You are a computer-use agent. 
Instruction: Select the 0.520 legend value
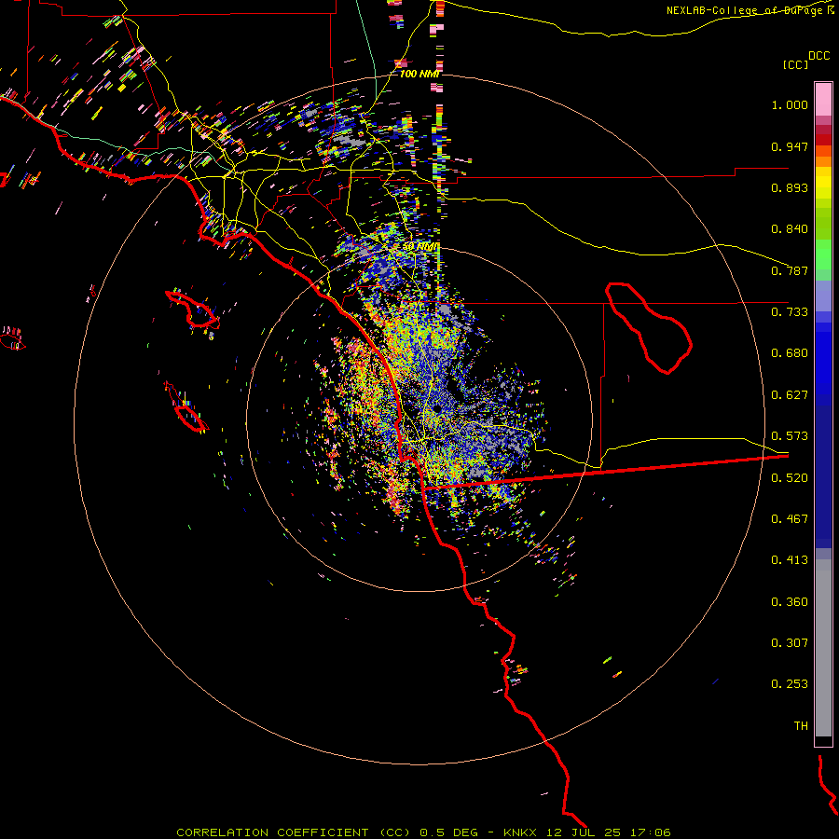tap(790, 478)
